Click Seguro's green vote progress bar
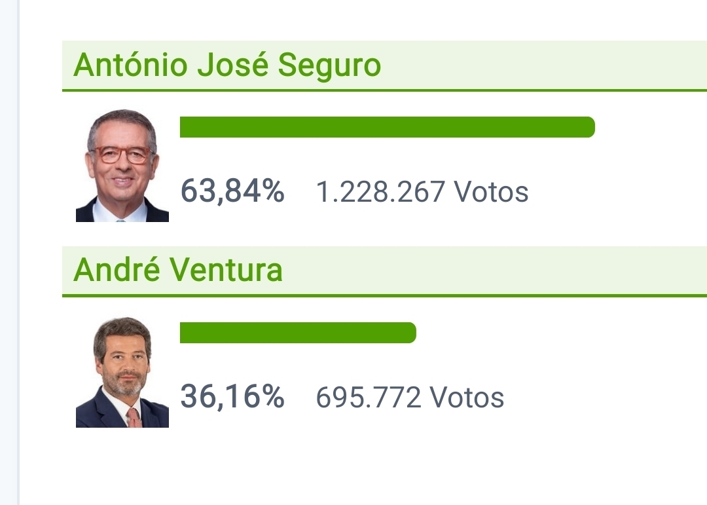Viewport: 707px width, 505px height. tap(387, 127)
